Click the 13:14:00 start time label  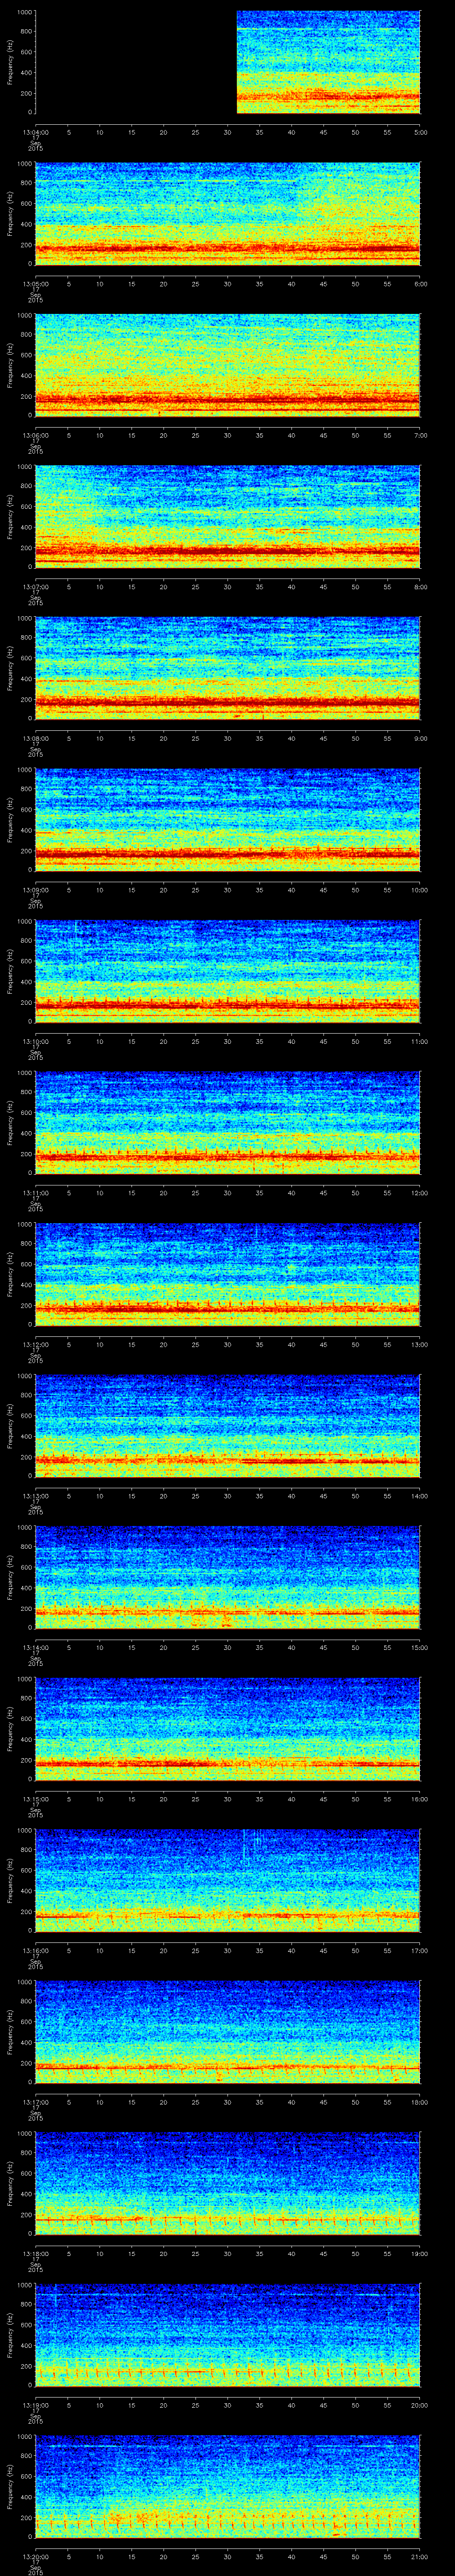35,1647
